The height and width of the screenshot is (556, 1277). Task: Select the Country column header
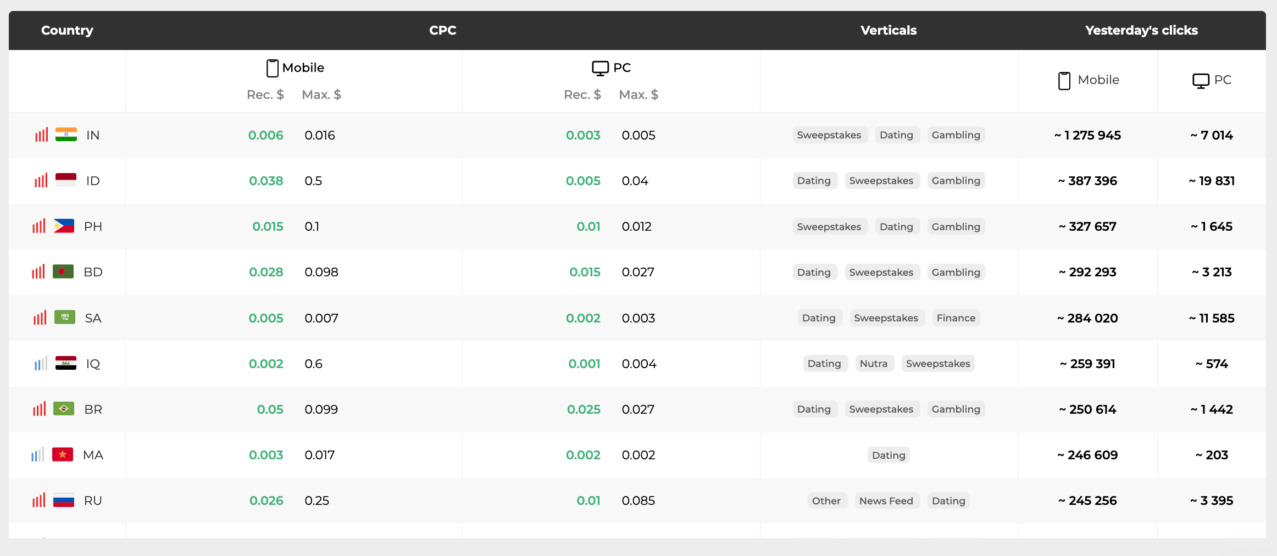point(67,30)
